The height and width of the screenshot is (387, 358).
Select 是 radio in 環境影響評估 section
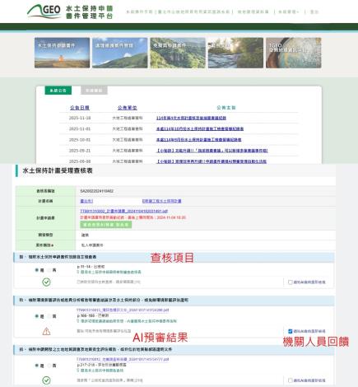[x=36, y=316]
